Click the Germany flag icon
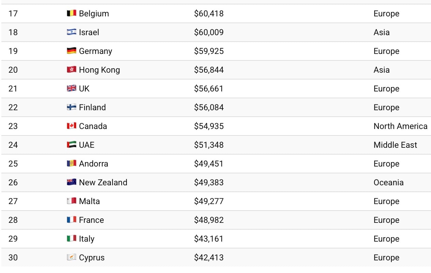 (x=72, y=51)
